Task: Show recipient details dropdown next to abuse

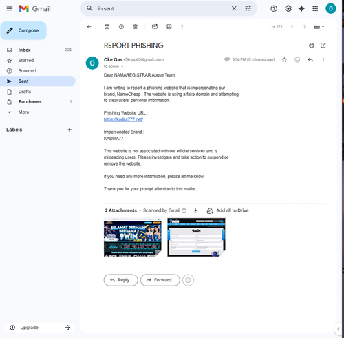Action: 122,66
